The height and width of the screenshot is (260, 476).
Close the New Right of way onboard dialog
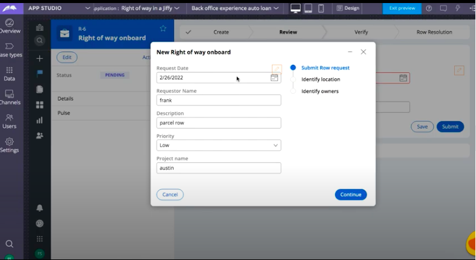[x=363, y=52]
